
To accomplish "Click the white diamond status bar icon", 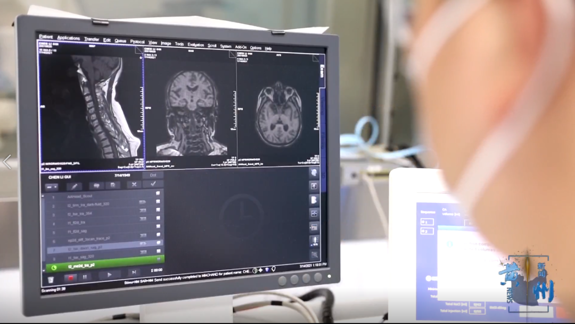I will pos(261,270).
